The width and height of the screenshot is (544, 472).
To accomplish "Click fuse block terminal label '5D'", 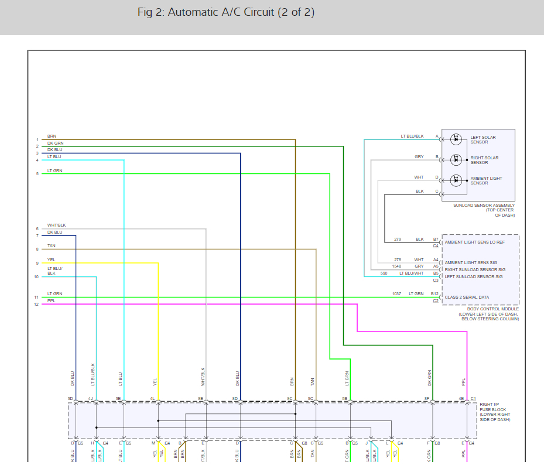I will click(x=70, y=399).
